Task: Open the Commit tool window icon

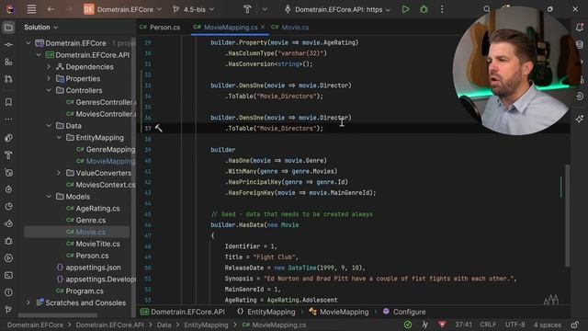Action: [x=8, y=45]
